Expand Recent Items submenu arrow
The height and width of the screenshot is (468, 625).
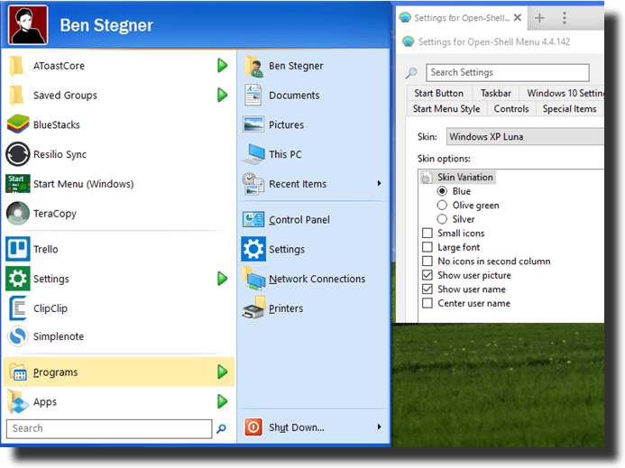(379, 183)
